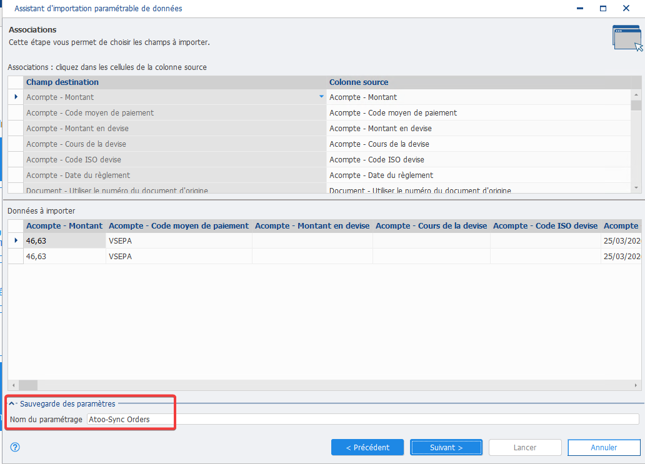Click data column header Acompte - Code ISO devise
The width and height of the screenshot is (645, 464).
pyautogui.click(x=546, y=225)
